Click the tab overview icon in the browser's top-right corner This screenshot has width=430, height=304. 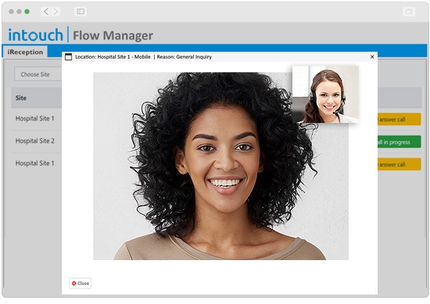409,12
